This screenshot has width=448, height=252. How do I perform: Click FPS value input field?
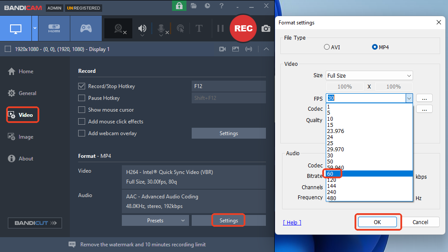[x=366, y=98]
